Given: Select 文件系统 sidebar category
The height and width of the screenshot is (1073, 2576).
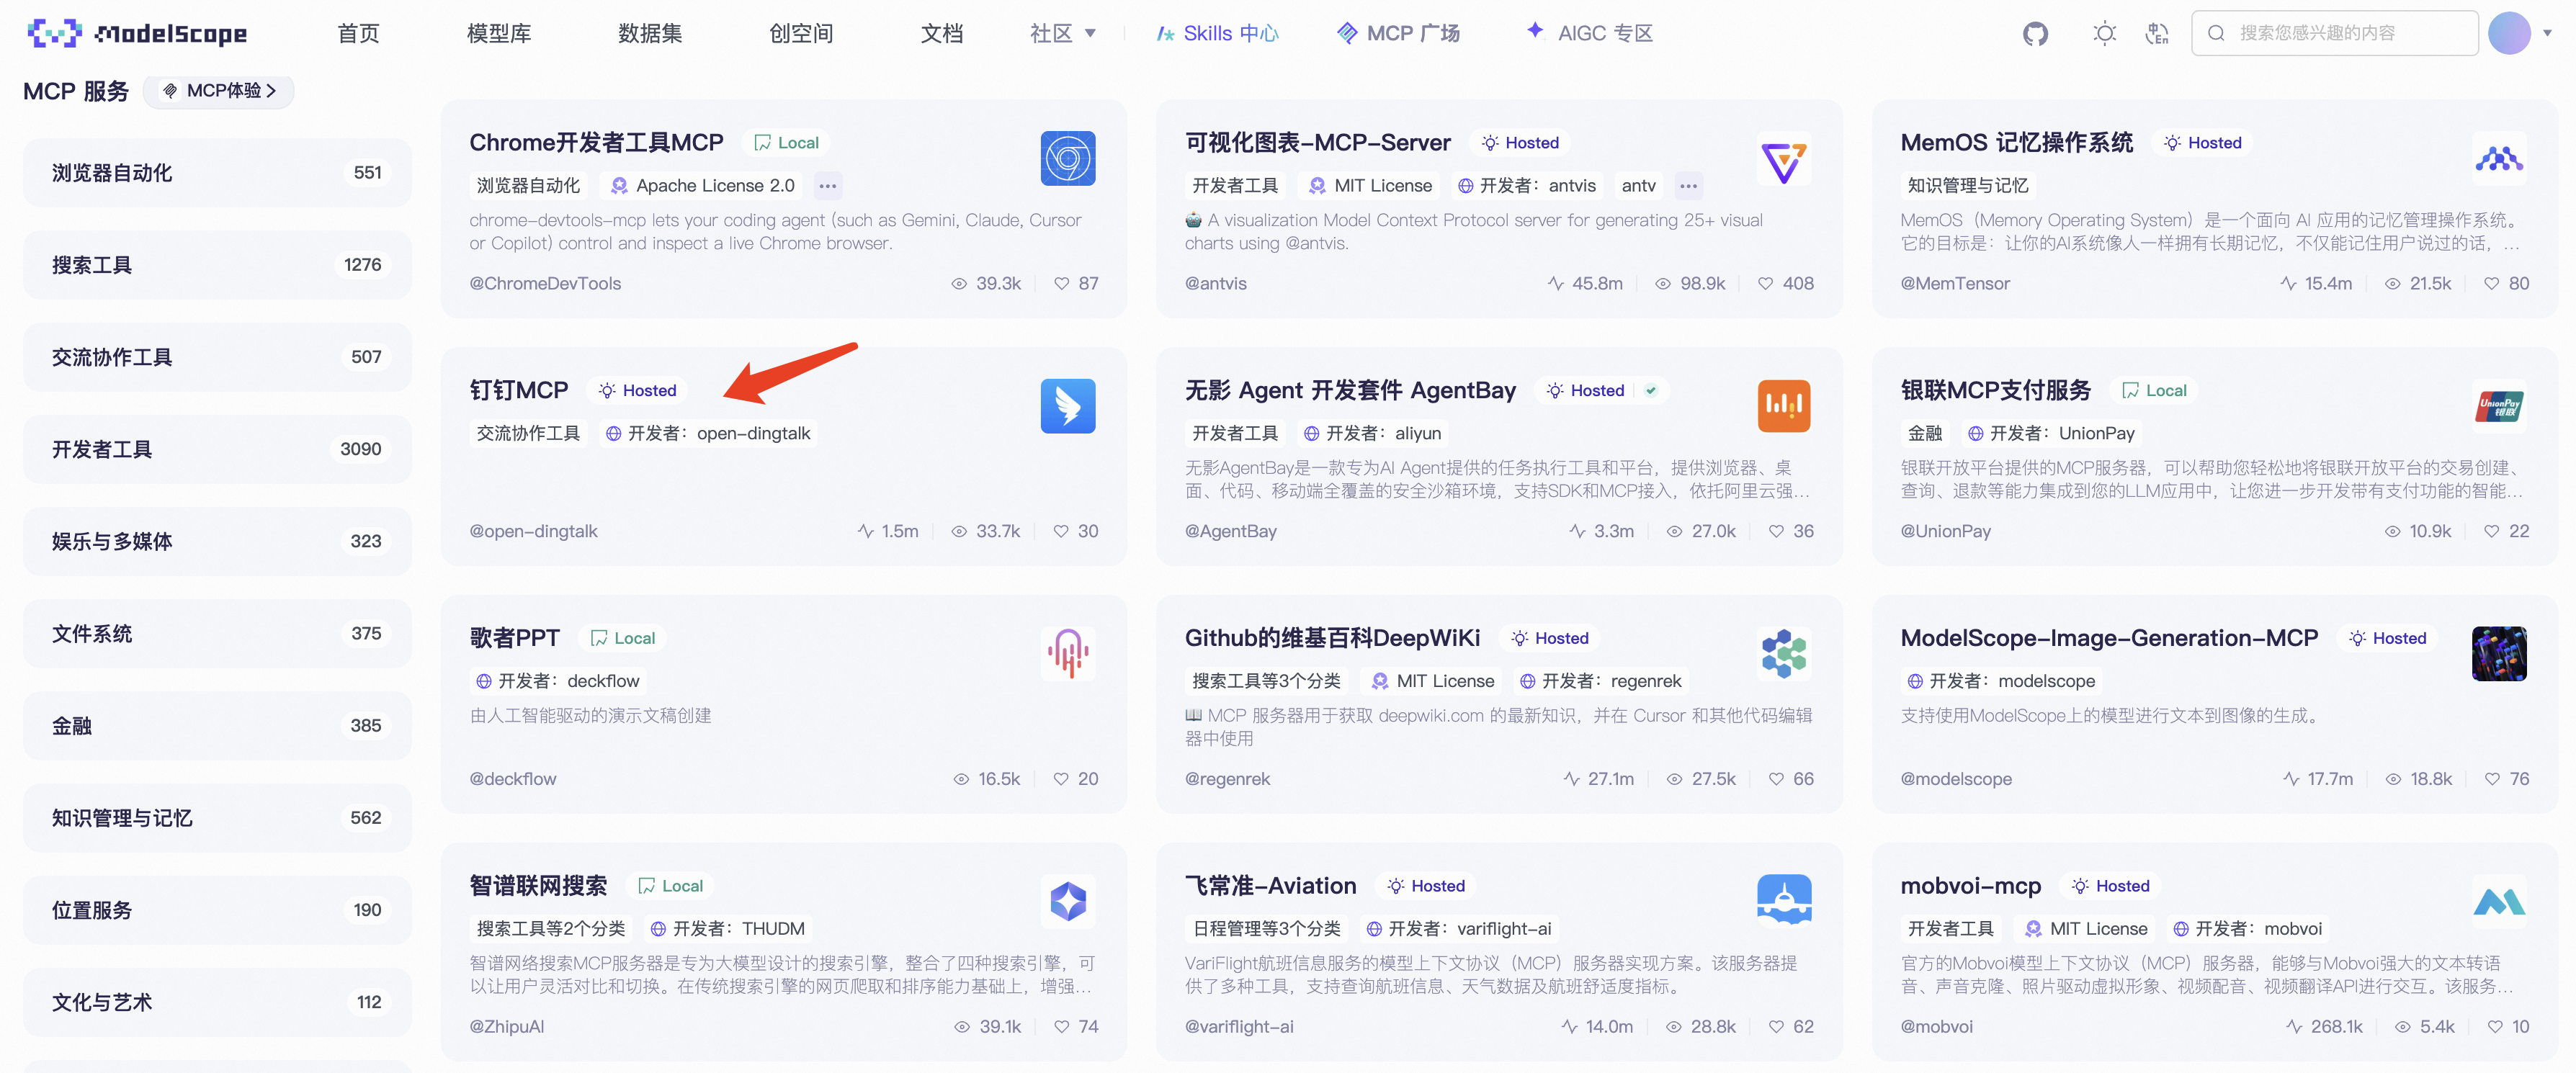Looking at the screenshot, I should [x=217, y=633].
